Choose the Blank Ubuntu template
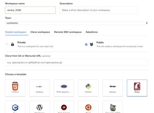Viewport: 154px width, 113px height. (x=88, y=107)
